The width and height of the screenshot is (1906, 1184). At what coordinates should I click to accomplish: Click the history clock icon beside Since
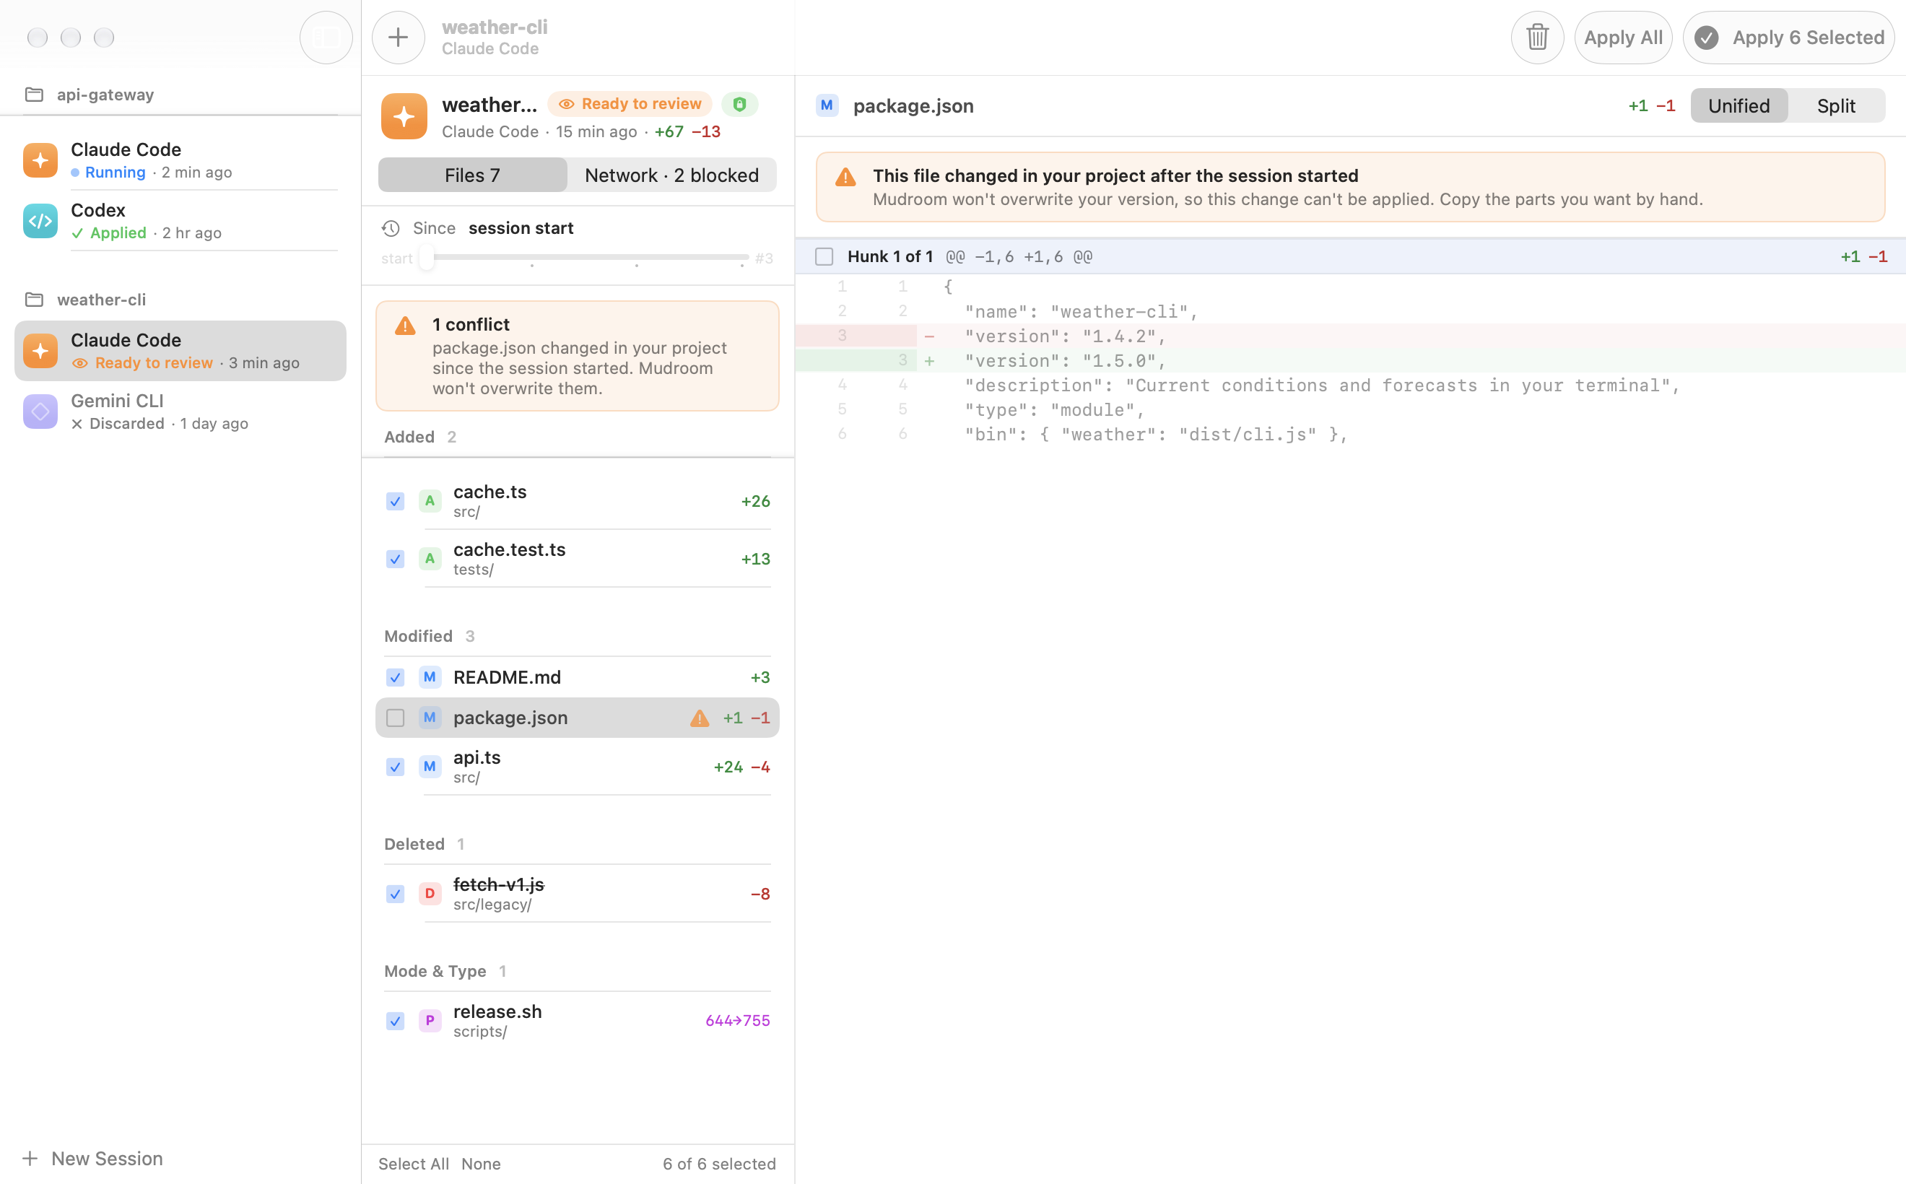pos(391,228)
